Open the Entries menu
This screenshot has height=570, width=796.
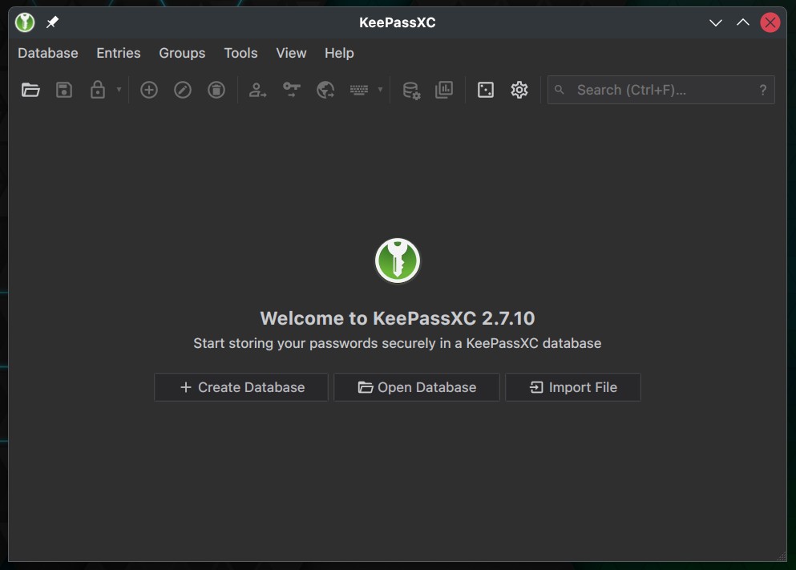pyautogui.click(x=119, y=53)
